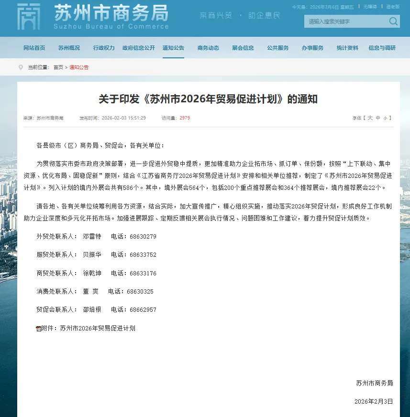The height and width of the screenshot is (417, 410).
Task: Open the 商务动态 menu item
Action: [x=208, y=48]
